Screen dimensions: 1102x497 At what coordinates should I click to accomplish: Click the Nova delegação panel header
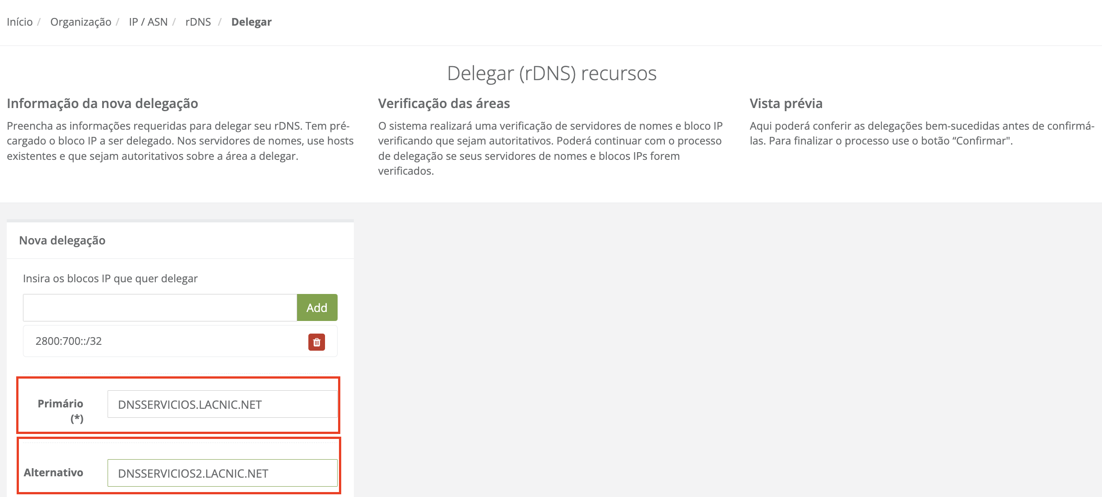(x=62, y=240)
